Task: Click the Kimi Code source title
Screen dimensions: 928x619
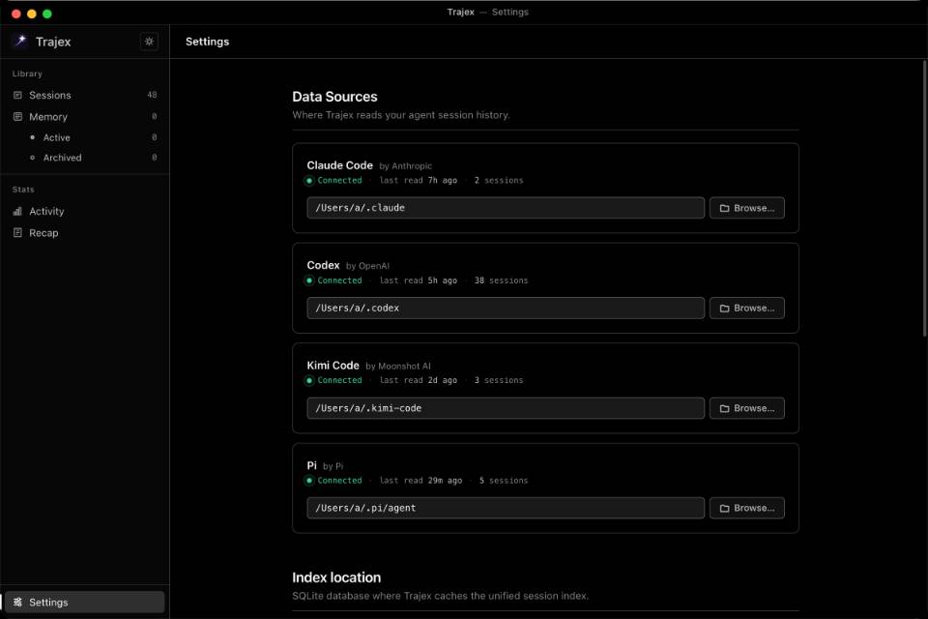Action: pyautogui.click(x=333, y=366)
